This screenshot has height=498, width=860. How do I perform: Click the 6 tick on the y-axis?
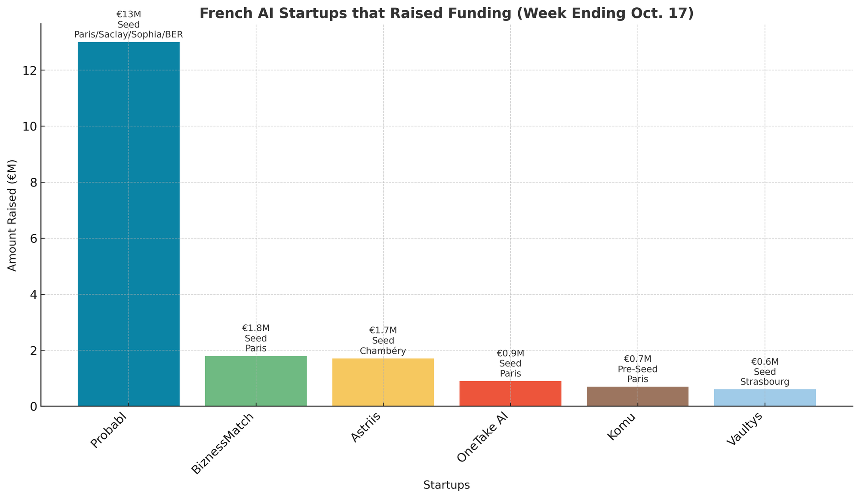[32, 238]
